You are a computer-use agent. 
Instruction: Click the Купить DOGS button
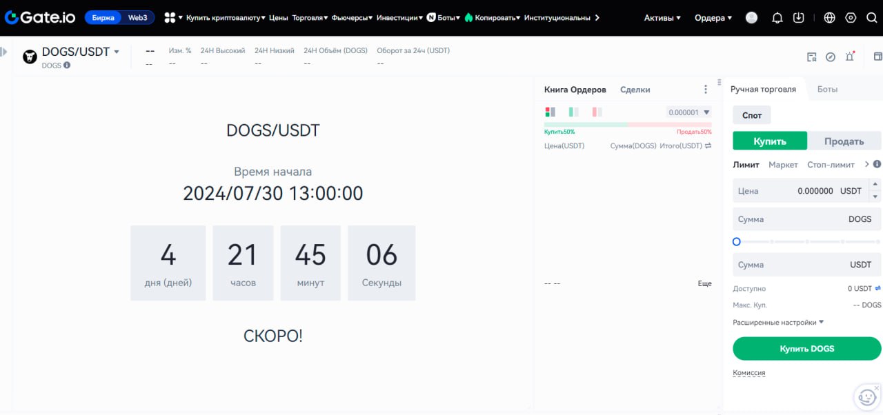pyautogui.click(x=807, y=349)
